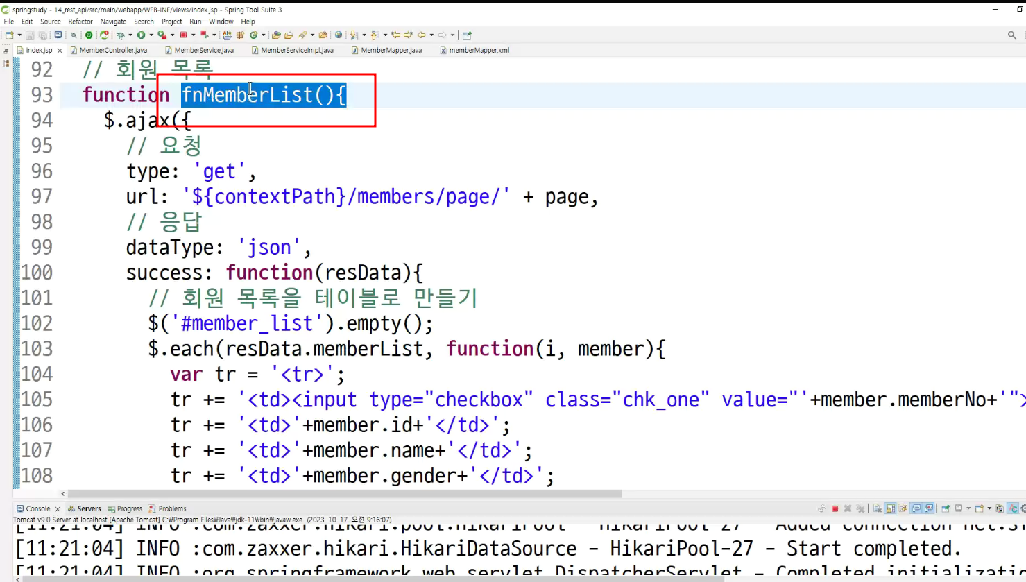Open the Edit menu
The width and height of the screenshot is (1026, 582).
point(27,22)
